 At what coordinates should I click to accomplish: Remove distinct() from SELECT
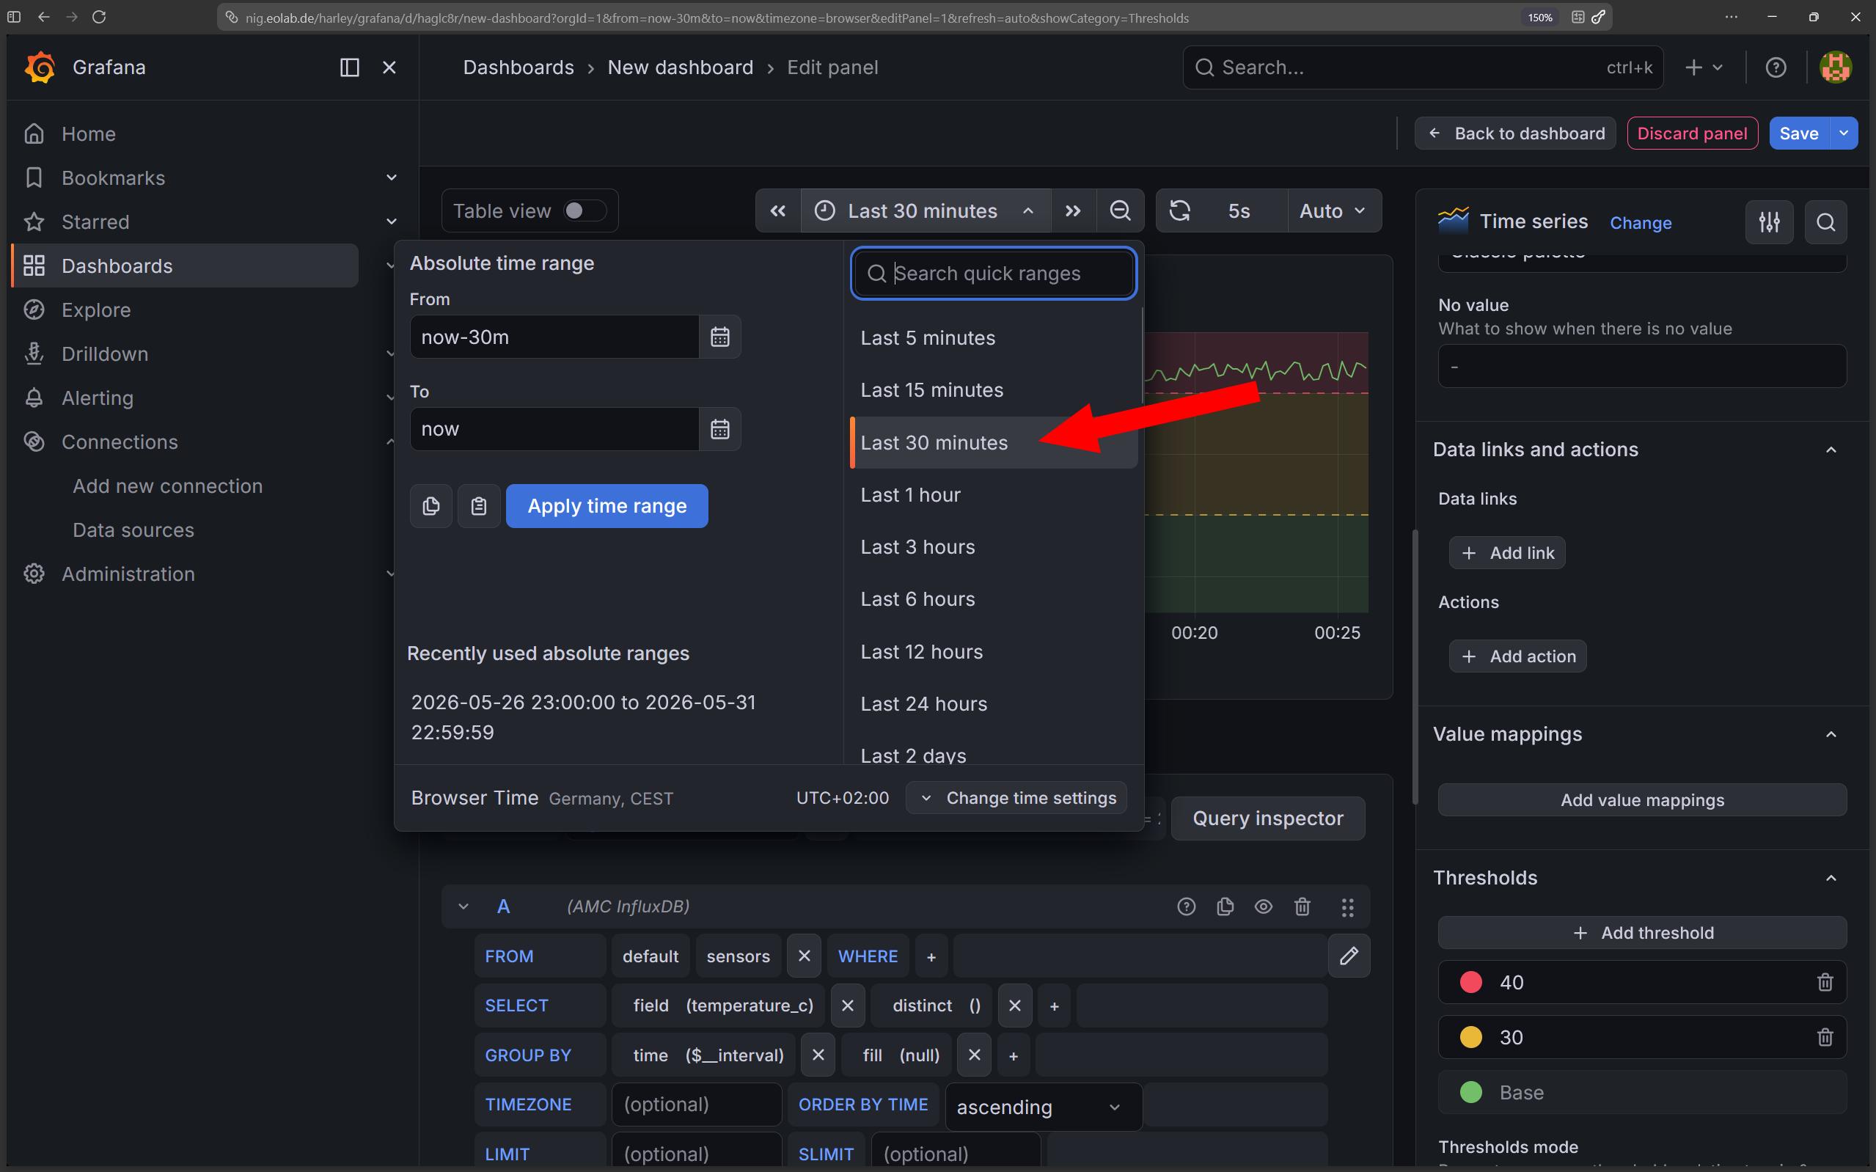pyautogui.click(x=1015, y=1006)
